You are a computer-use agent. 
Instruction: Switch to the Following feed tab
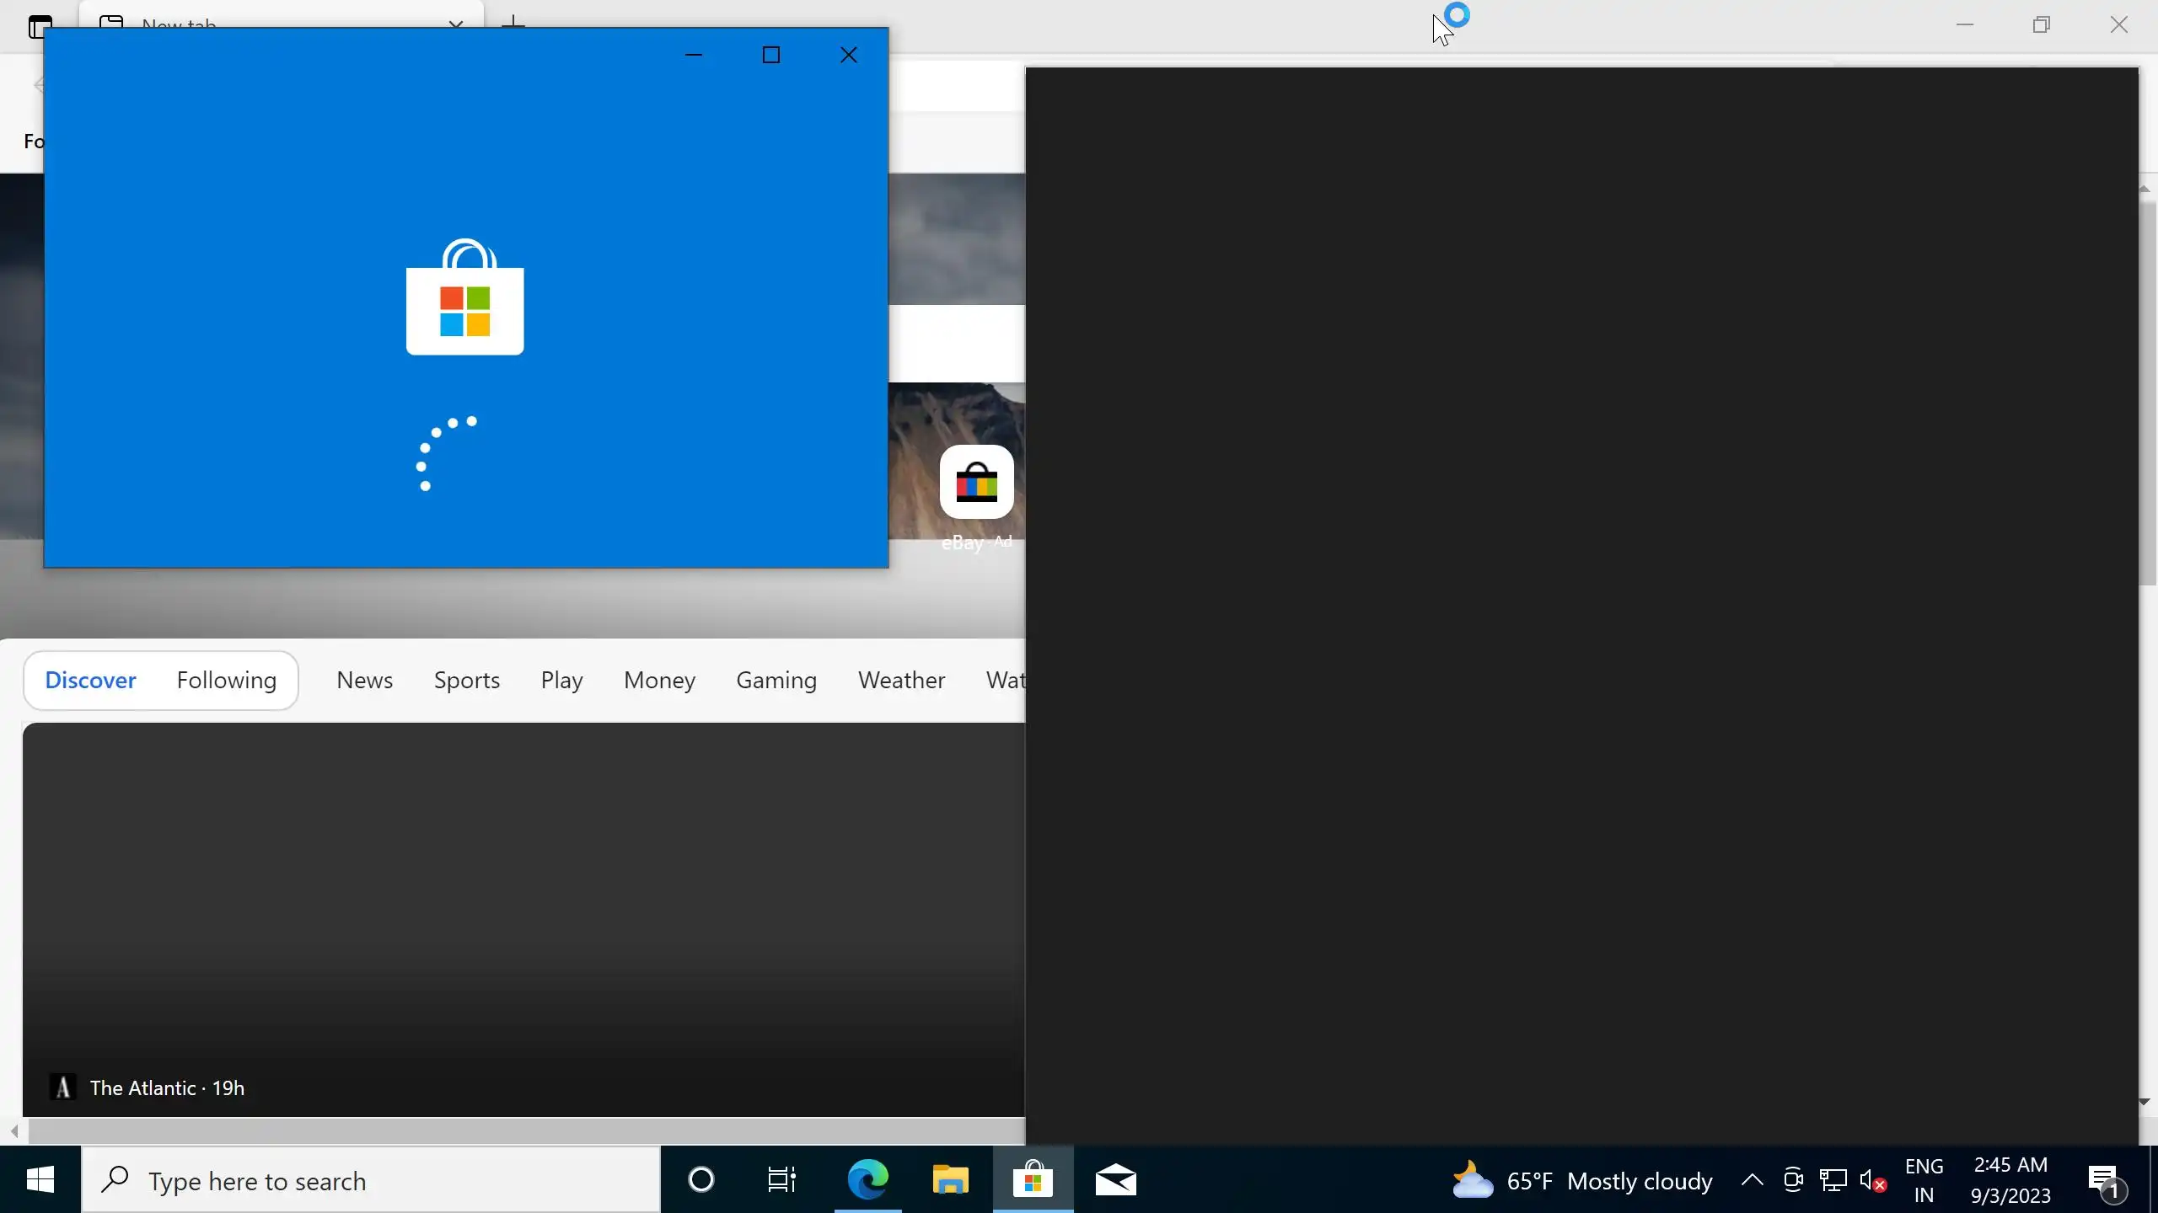coord(227,680)
